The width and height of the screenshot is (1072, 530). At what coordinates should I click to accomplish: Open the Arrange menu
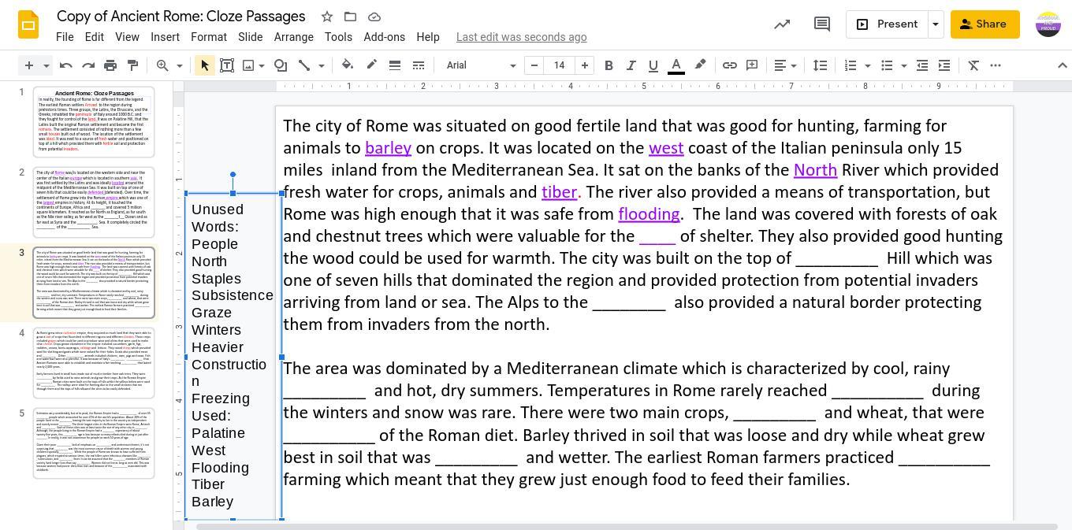294,37
